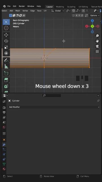Switch orthographic/perspective with grid icon
The height and width of the screenshot is (182, 102).
pyautogui.click(x=97, y=51)
